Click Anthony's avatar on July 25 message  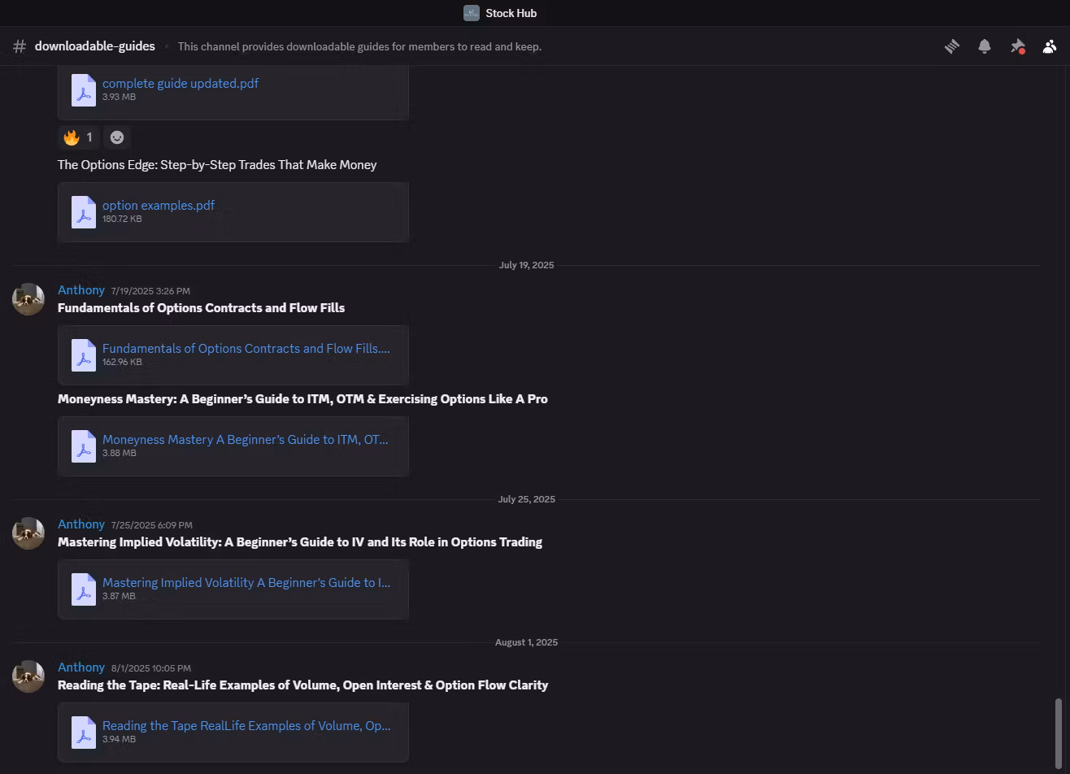coord(28,533)
